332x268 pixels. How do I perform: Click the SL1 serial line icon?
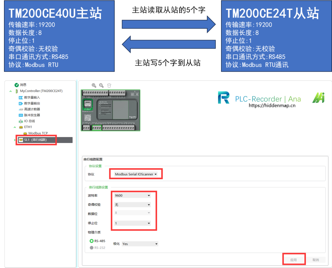point(21,140)
